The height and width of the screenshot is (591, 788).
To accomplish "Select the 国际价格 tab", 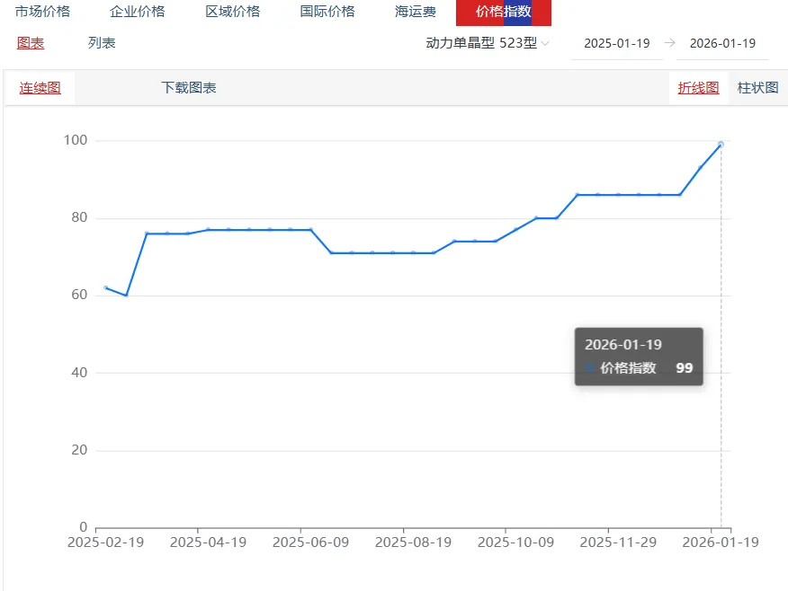I will [327, 11].
